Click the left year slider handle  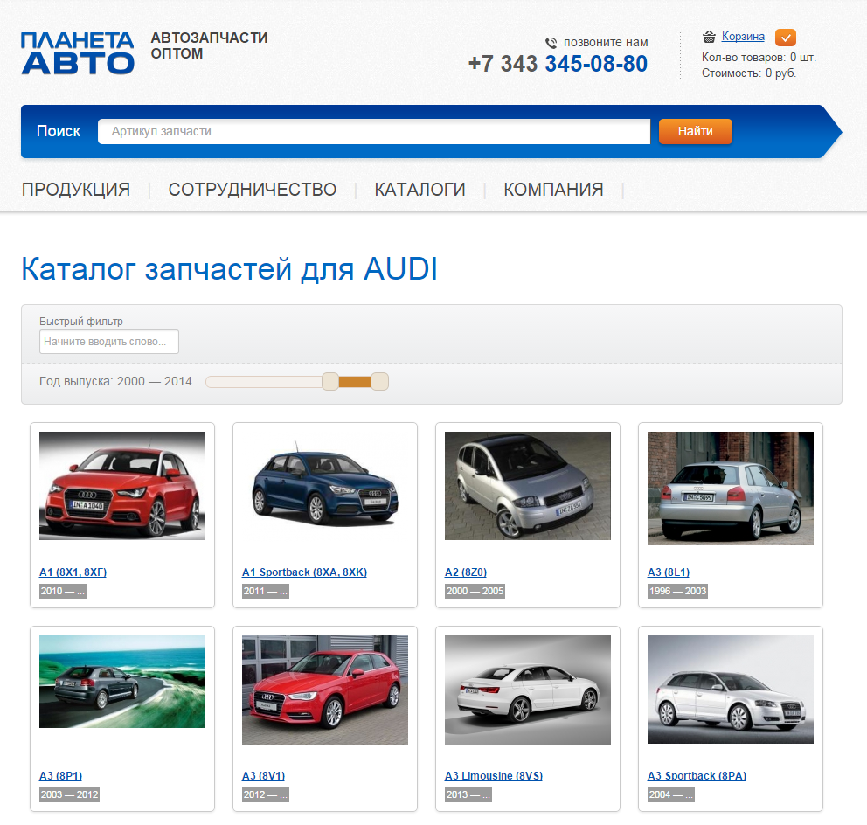point(330,382)
